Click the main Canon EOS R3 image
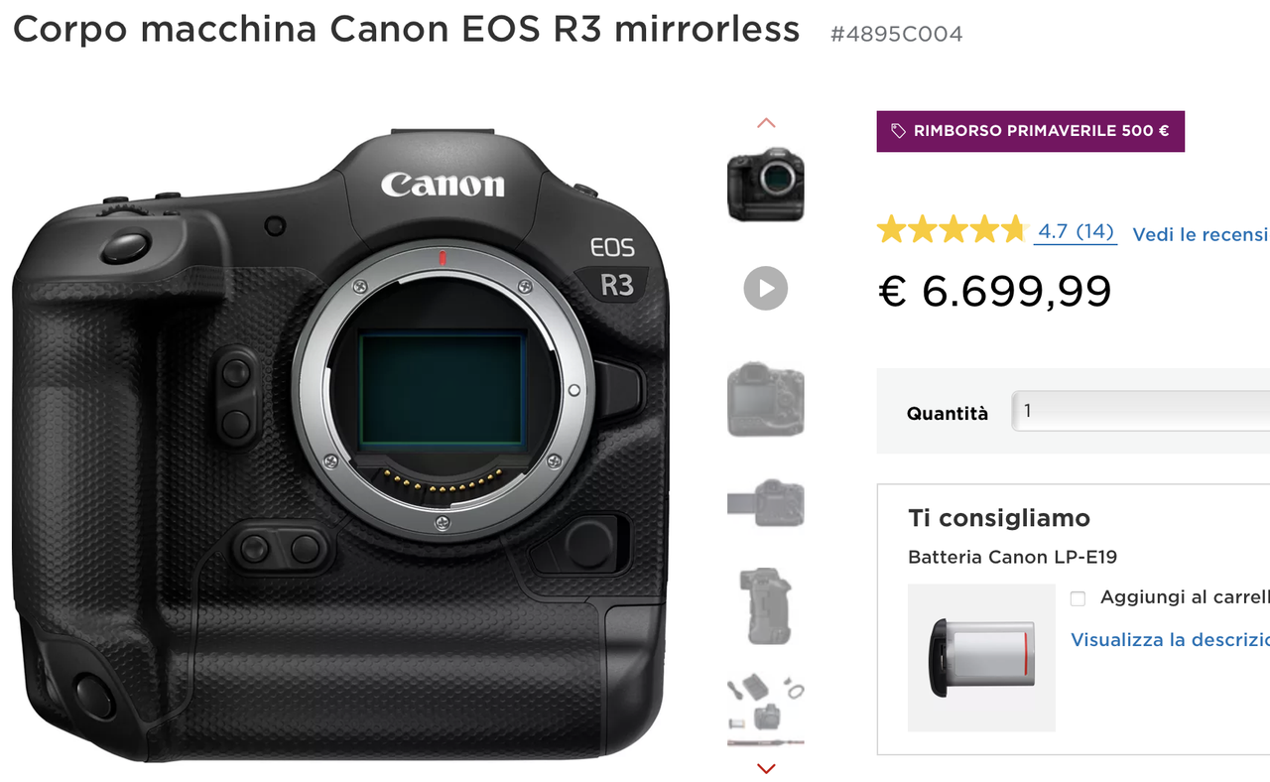The width and height of the screenshot is (1270, 782). click(340, 446)
